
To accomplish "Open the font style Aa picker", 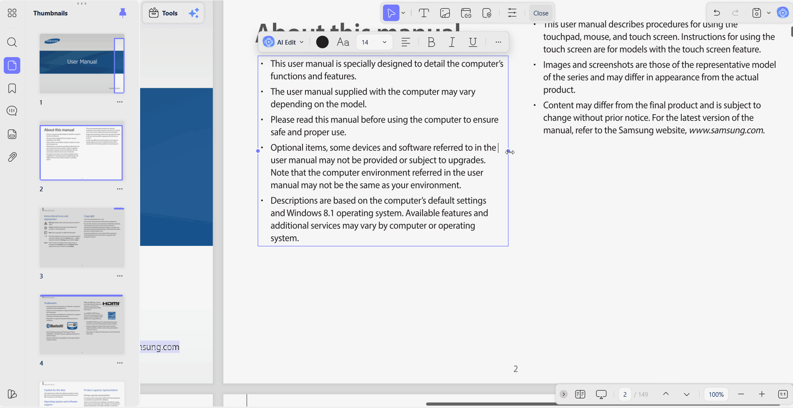I will 343,42.
